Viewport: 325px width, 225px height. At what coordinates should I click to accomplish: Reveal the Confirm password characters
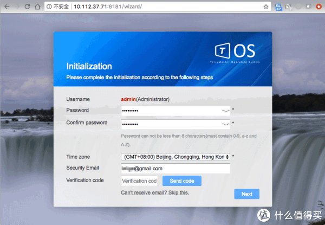point(225,124)
